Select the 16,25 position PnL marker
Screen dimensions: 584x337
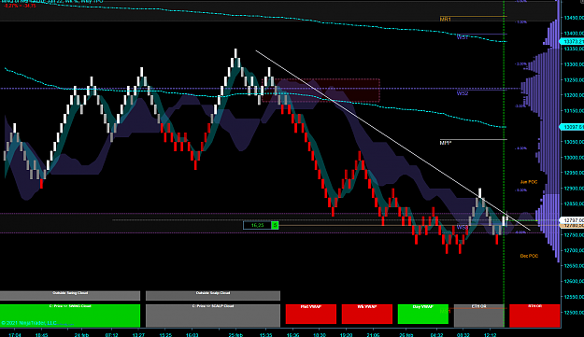pyautogui.click(x=257, y=225)
